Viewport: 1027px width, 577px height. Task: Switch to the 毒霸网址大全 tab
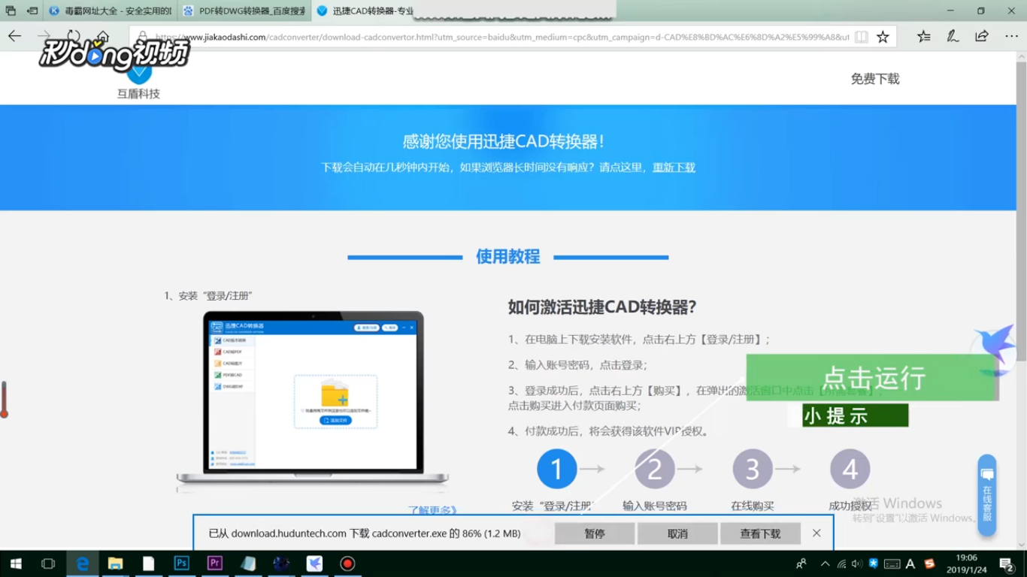111,11
